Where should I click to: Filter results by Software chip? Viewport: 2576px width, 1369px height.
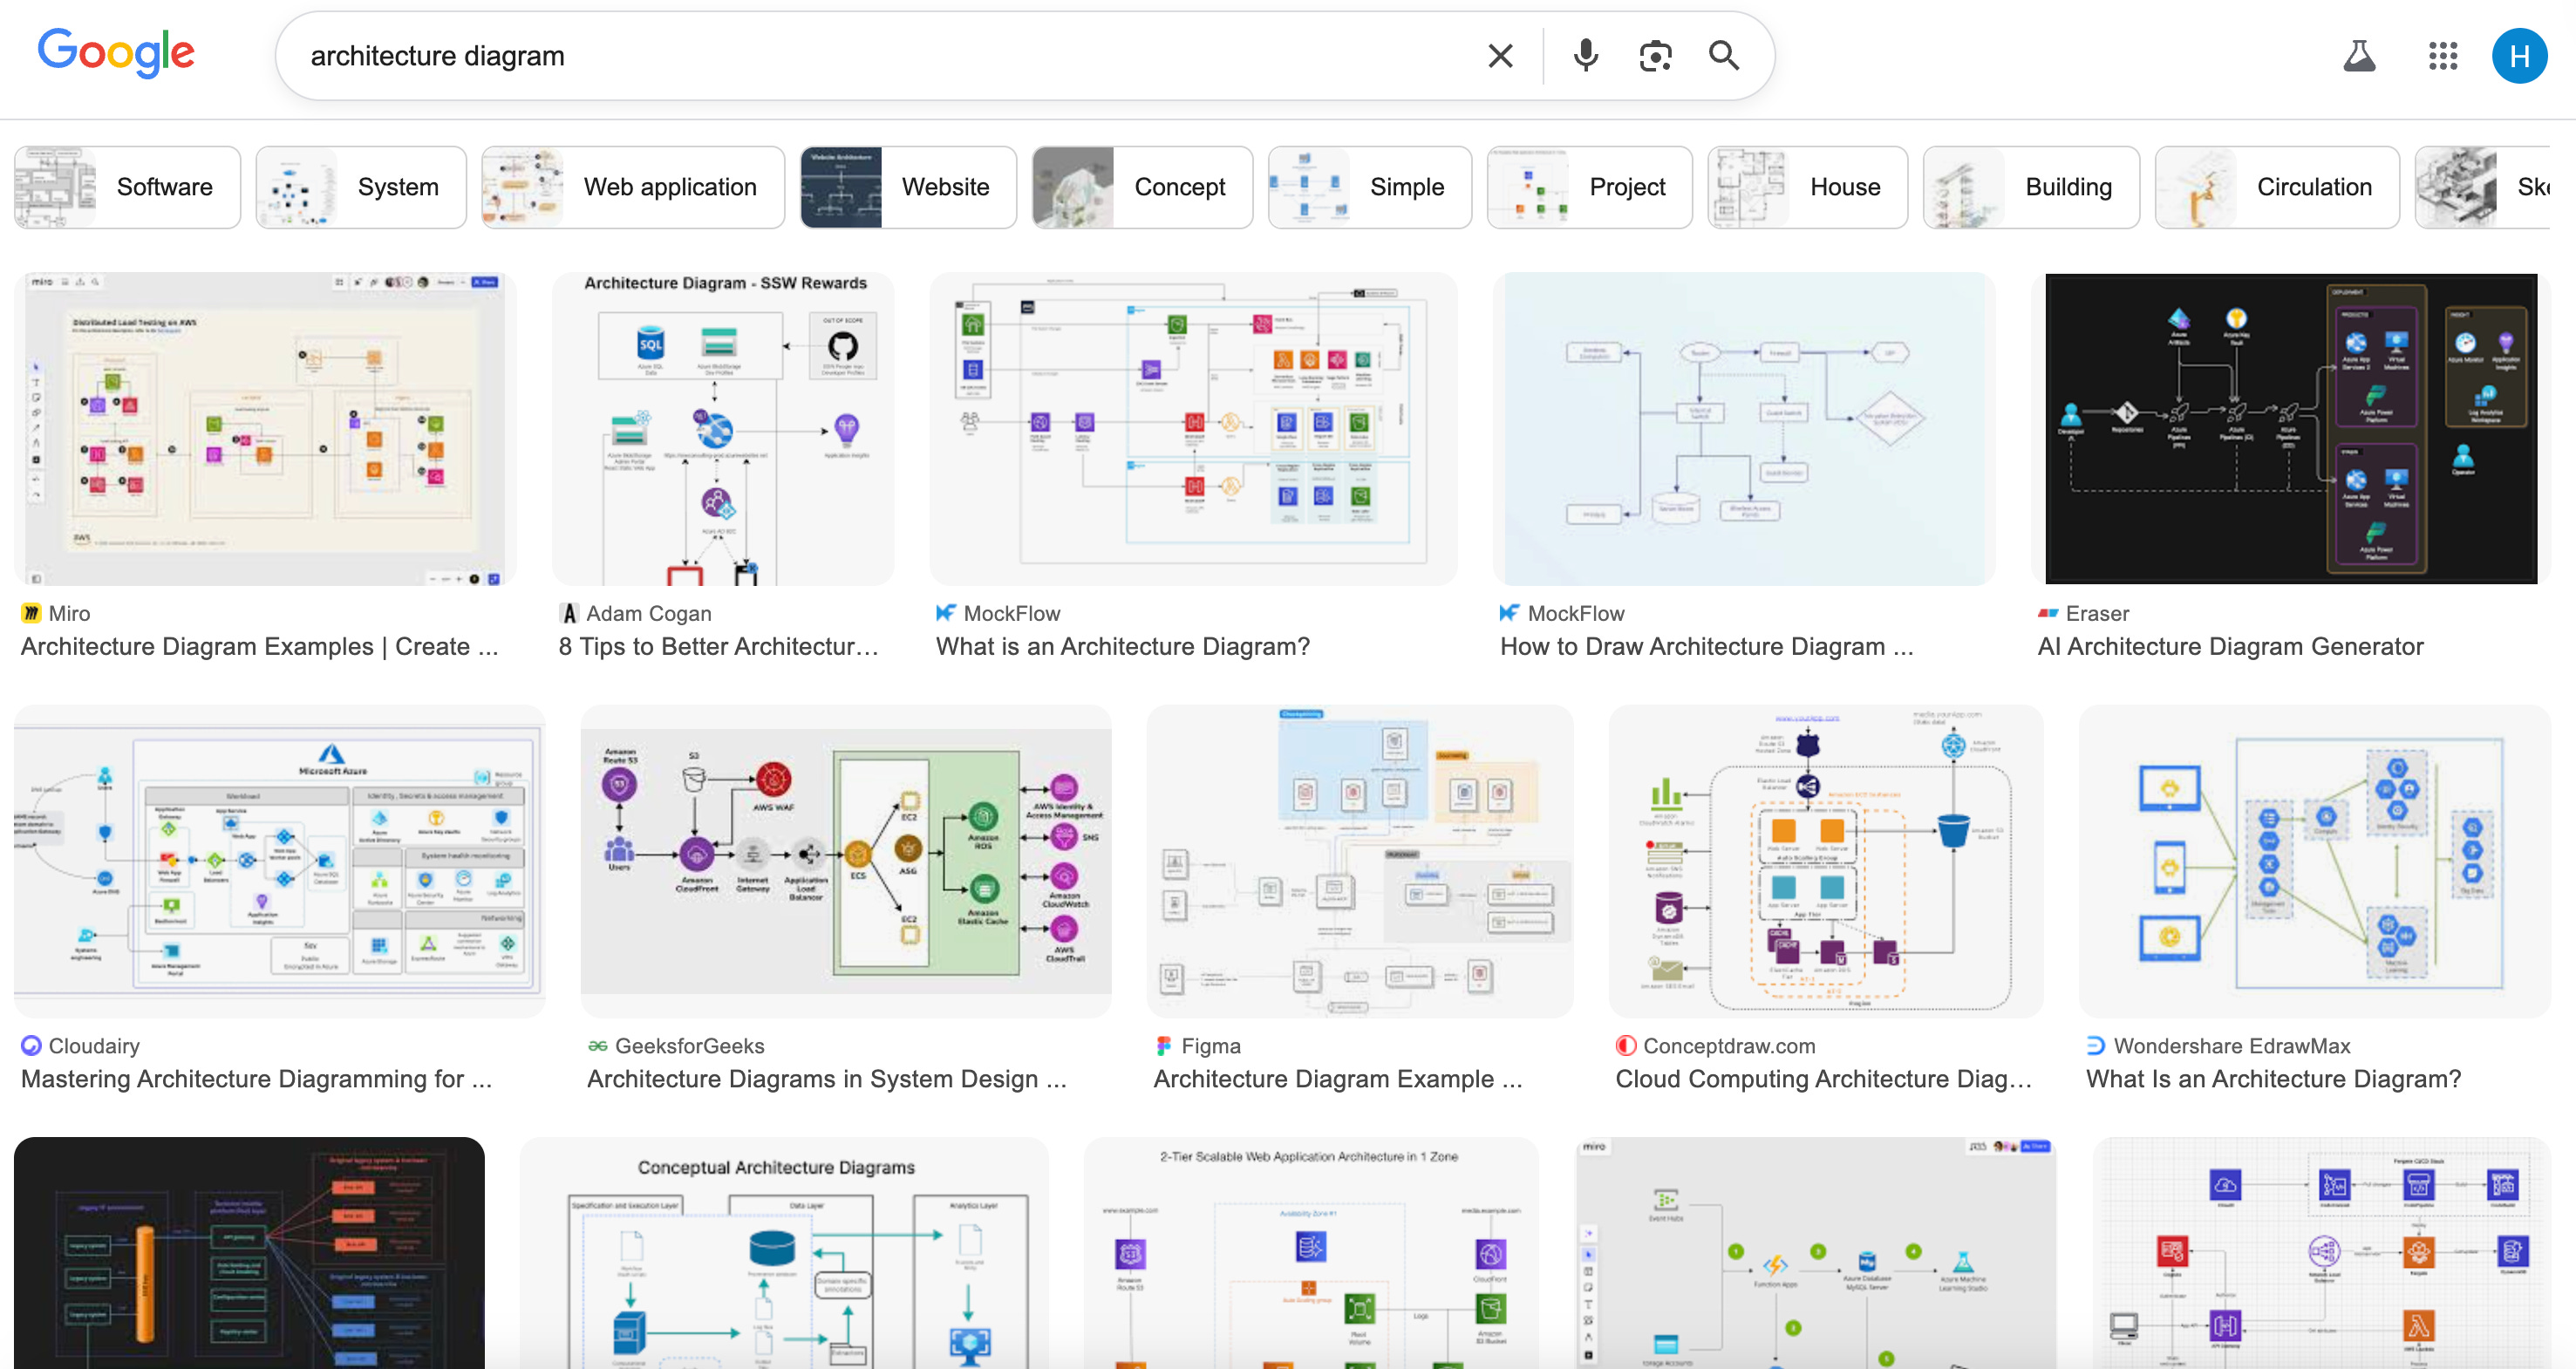pyautogui.click(x=127, y=187)
